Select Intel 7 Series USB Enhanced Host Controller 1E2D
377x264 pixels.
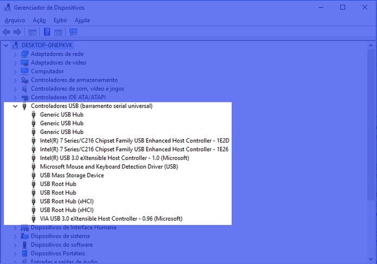tap(134, 141)
